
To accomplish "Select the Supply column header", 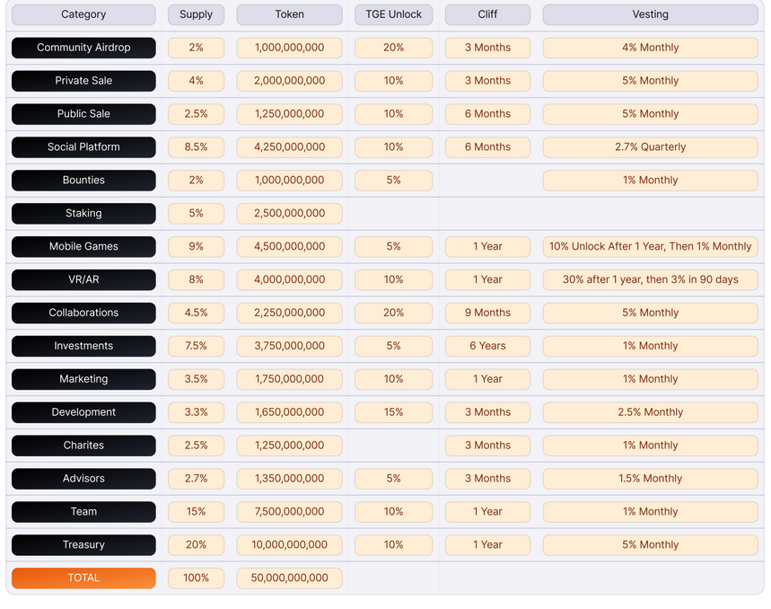I will 196,14.
